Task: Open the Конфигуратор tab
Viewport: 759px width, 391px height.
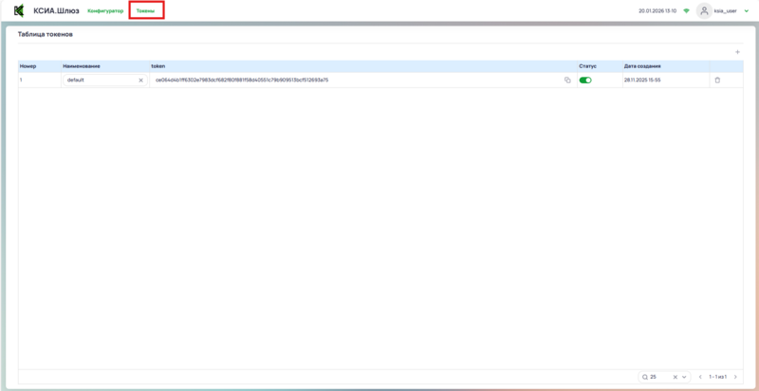Action: (105, 10)
